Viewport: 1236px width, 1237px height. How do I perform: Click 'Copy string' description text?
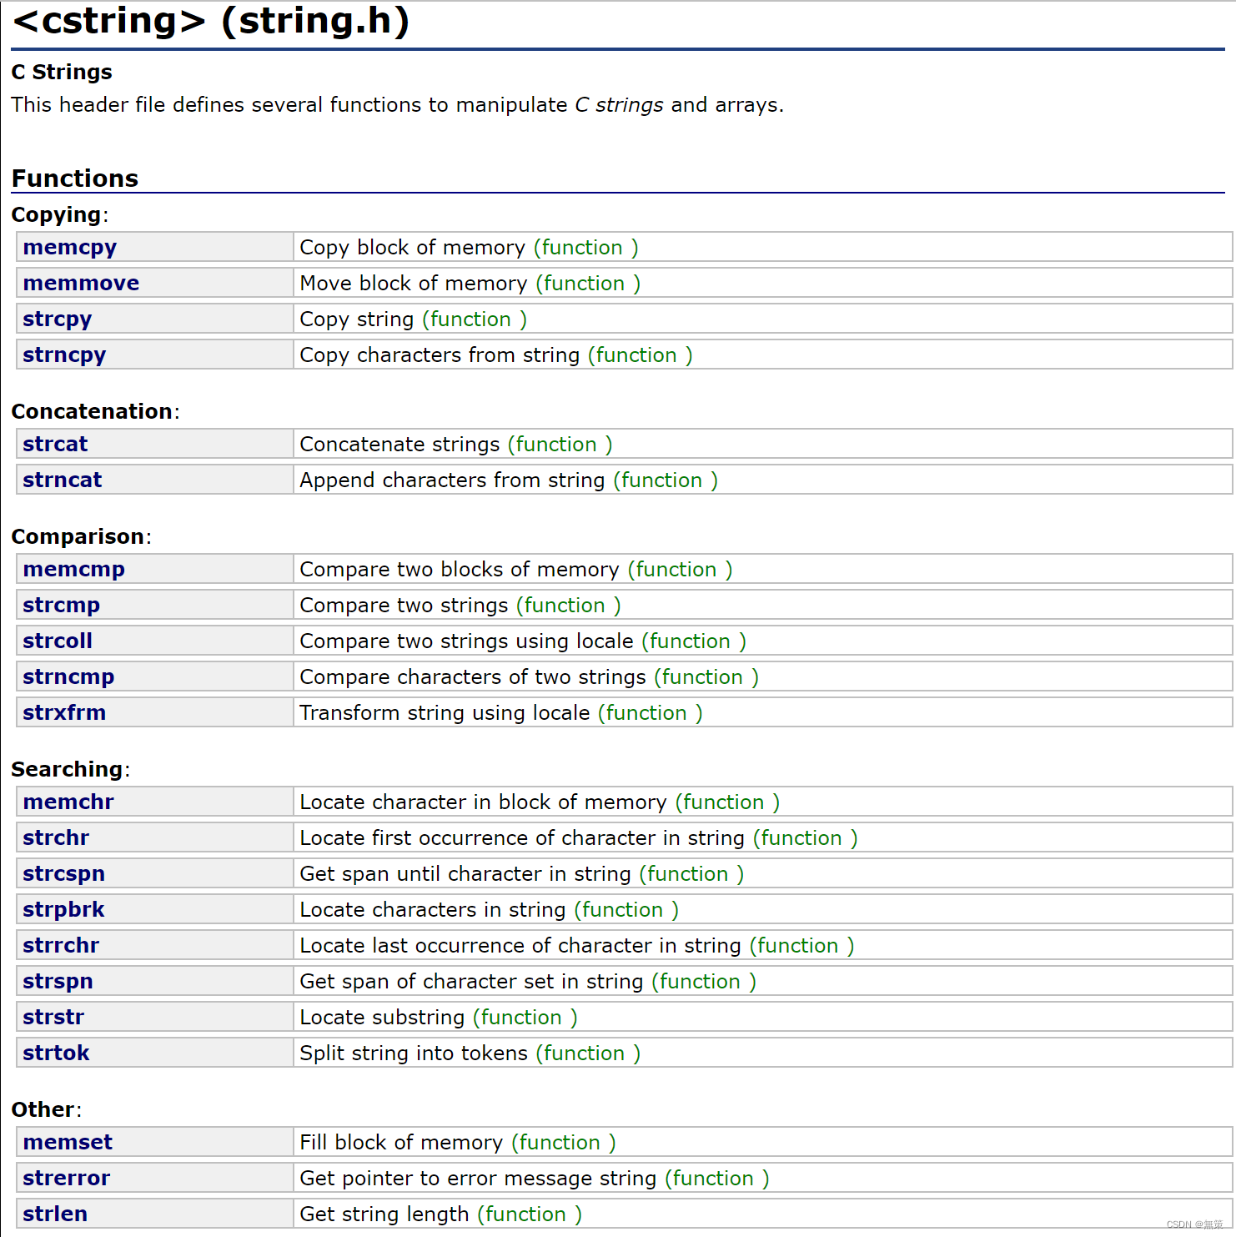[357, 319]
